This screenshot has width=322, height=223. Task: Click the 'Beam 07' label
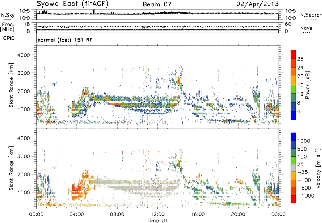tap(157, 4)
